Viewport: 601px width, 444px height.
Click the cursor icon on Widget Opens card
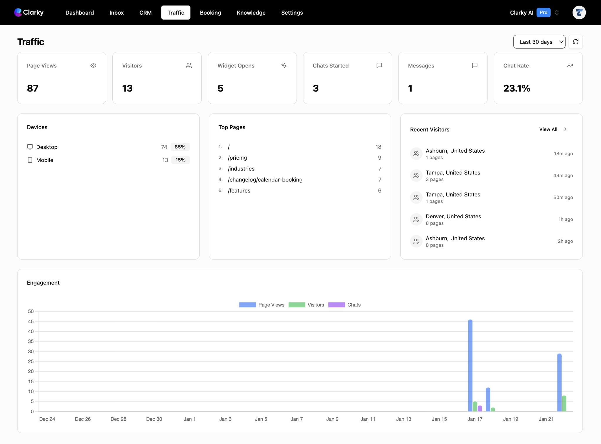coord(284,65)
